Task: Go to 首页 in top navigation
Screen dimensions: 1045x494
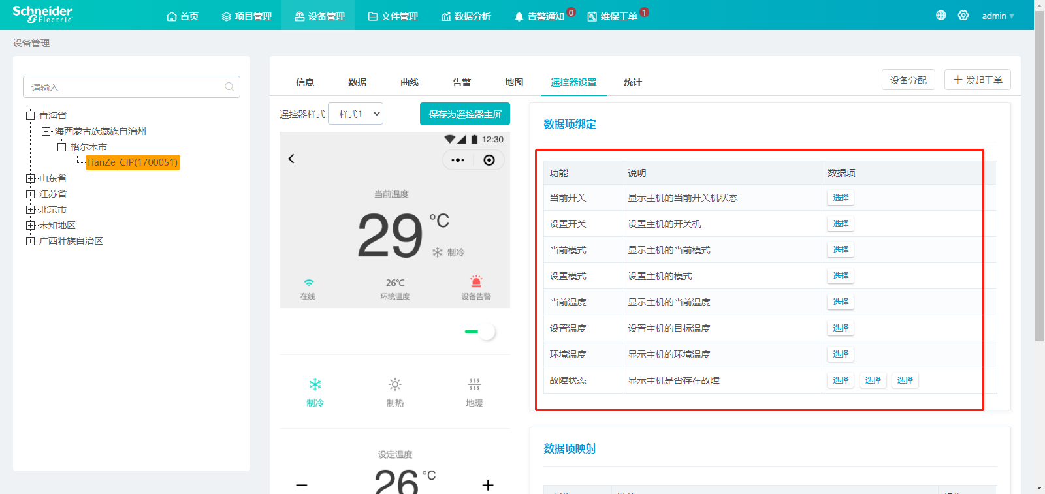Action: (x=182, y=16)
